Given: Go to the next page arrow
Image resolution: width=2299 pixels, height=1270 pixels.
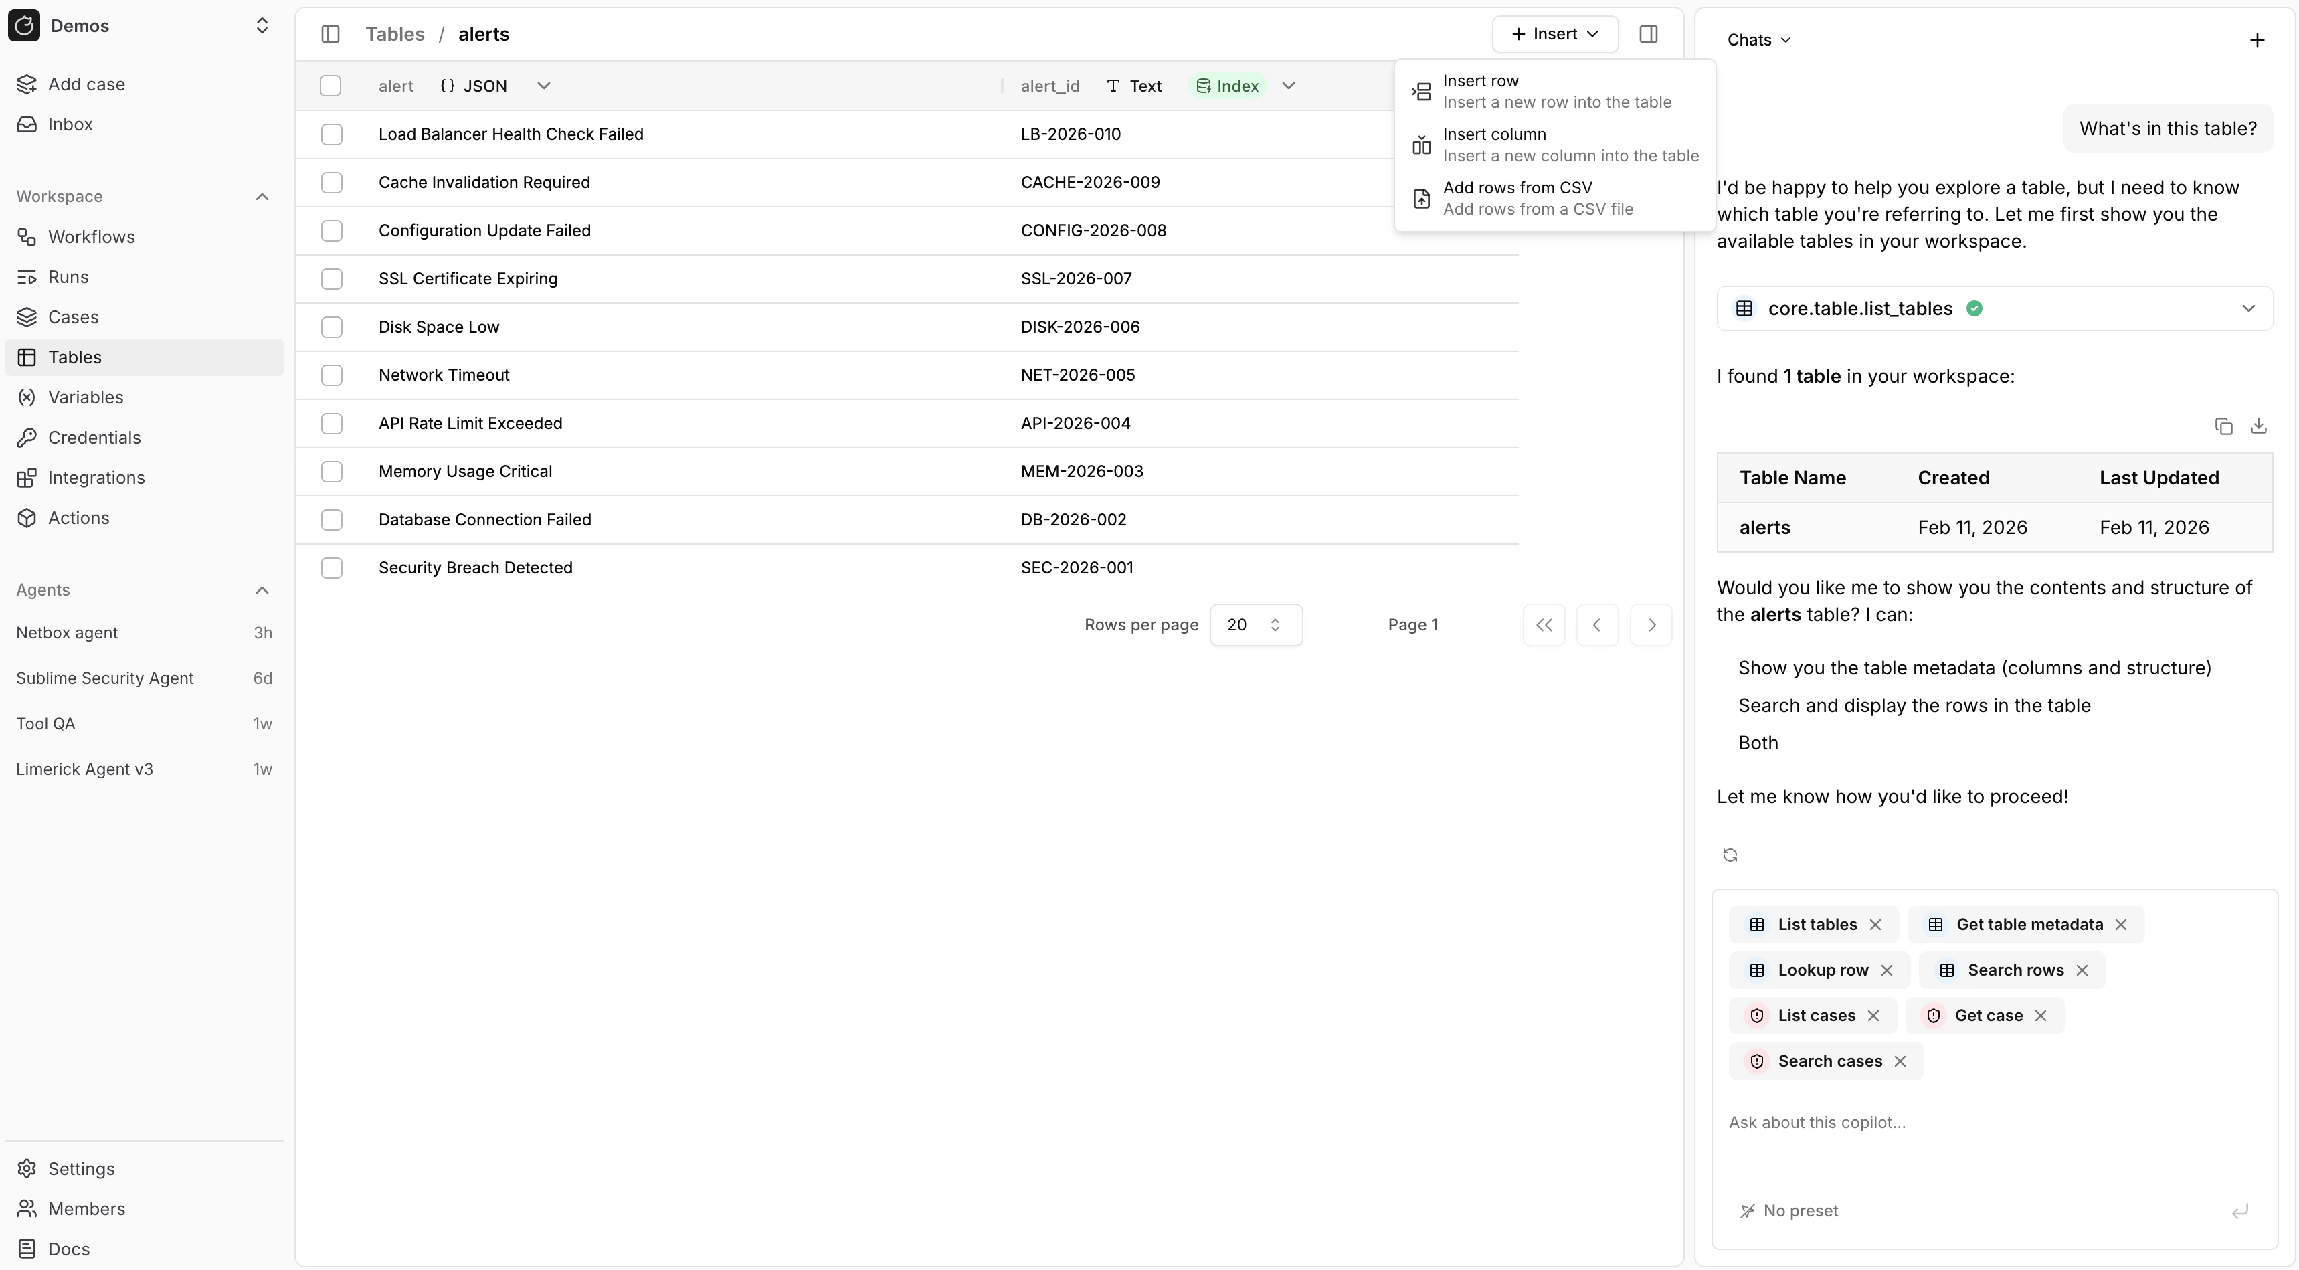Looking at the screenshot, I should tap(1651, 625).
